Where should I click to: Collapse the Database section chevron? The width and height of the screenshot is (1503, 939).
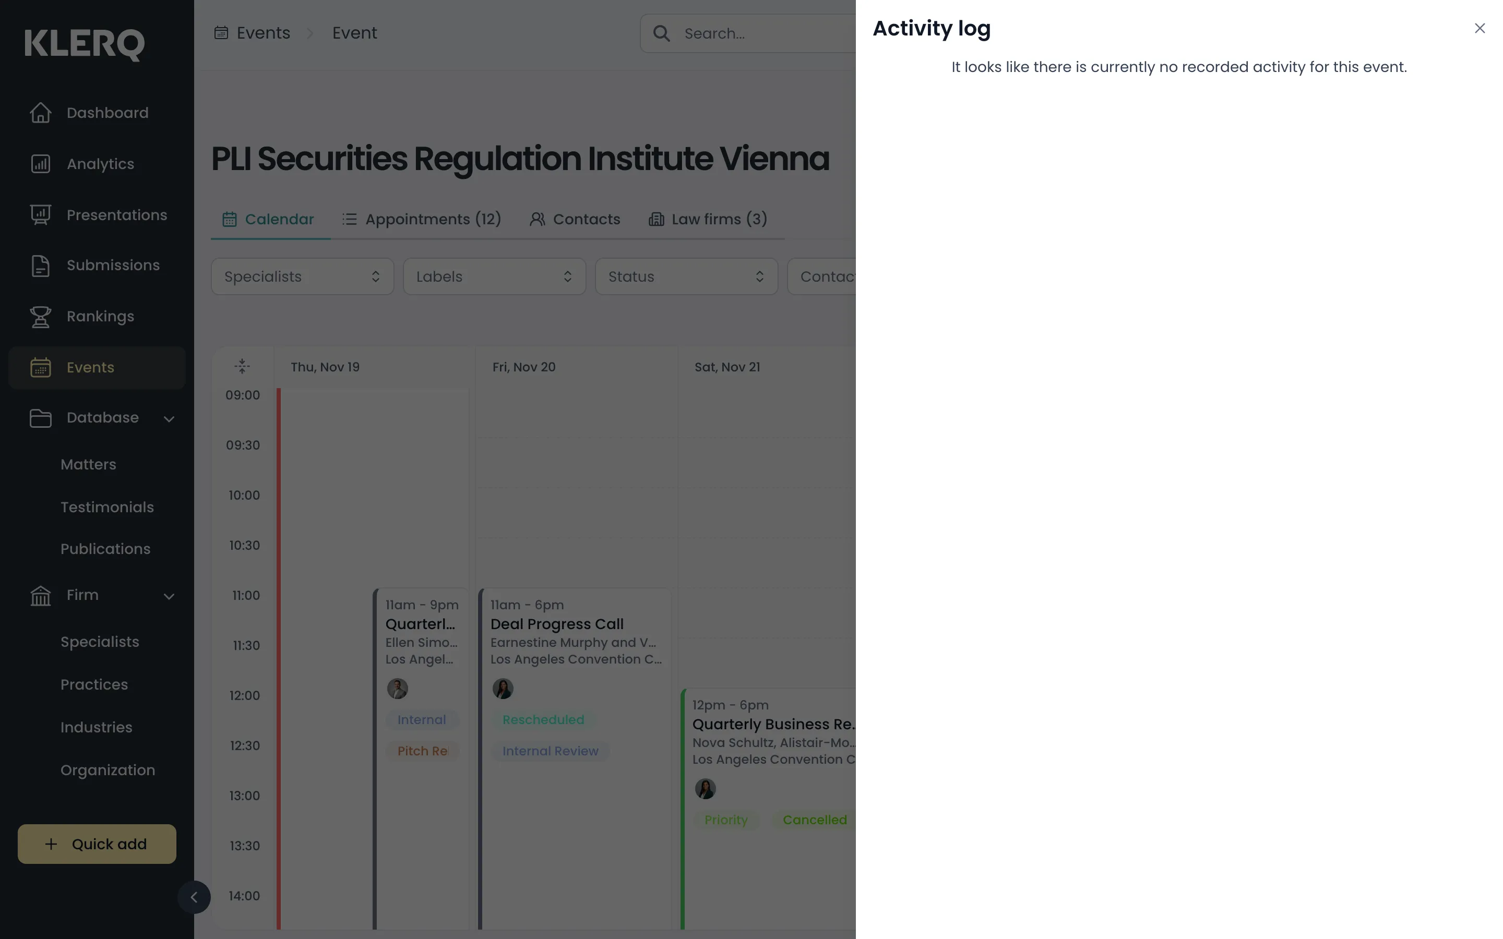(x=169, y=419)
